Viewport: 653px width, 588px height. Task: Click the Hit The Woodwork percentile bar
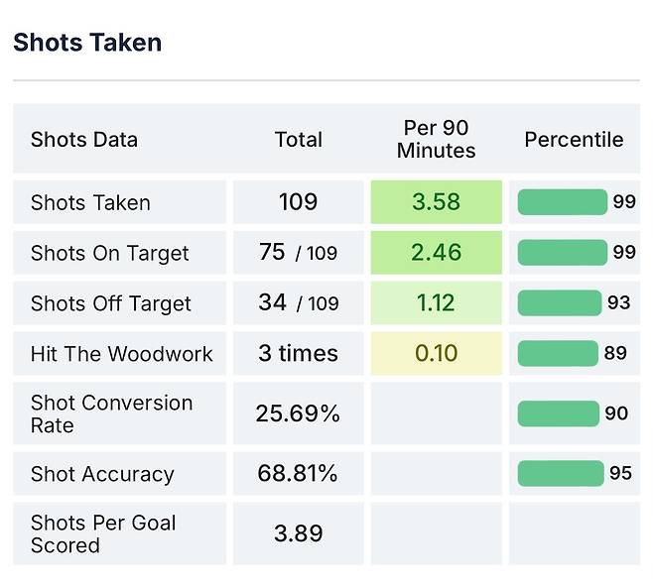click(x=558, y=353)
